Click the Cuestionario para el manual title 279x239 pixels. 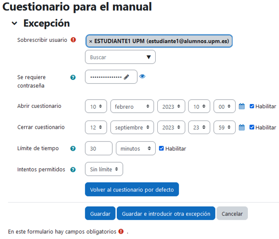coord(77,7)
